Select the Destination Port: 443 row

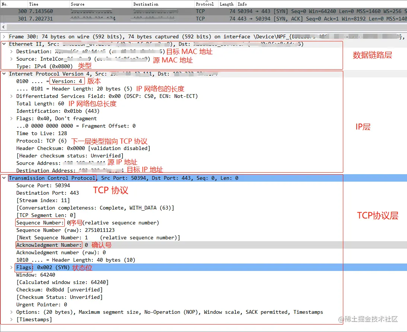48,193
